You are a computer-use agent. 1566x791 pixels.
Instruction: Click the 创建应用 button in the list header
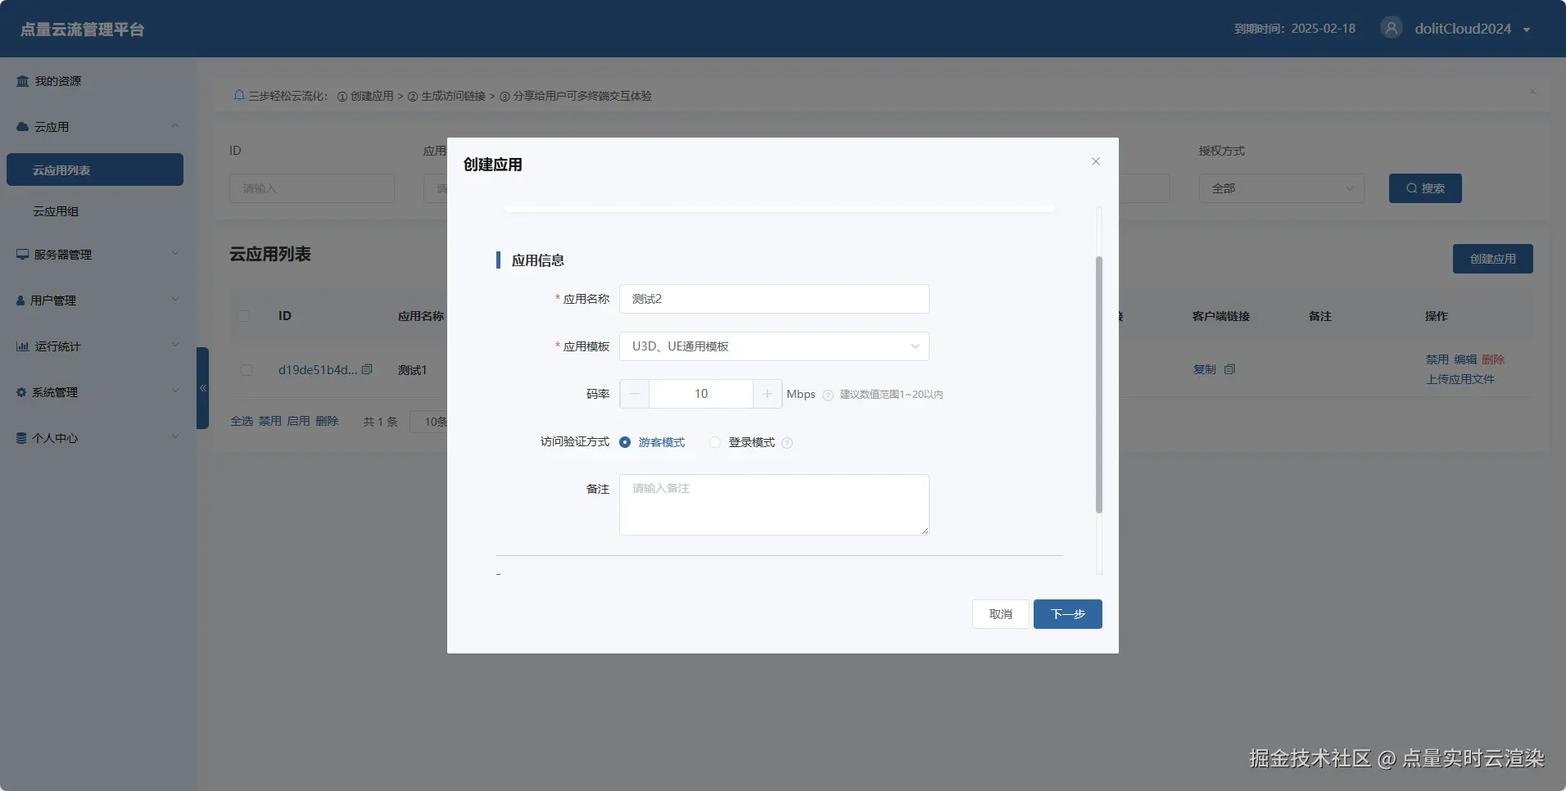pyautogui.click(x=1492, y=259)
